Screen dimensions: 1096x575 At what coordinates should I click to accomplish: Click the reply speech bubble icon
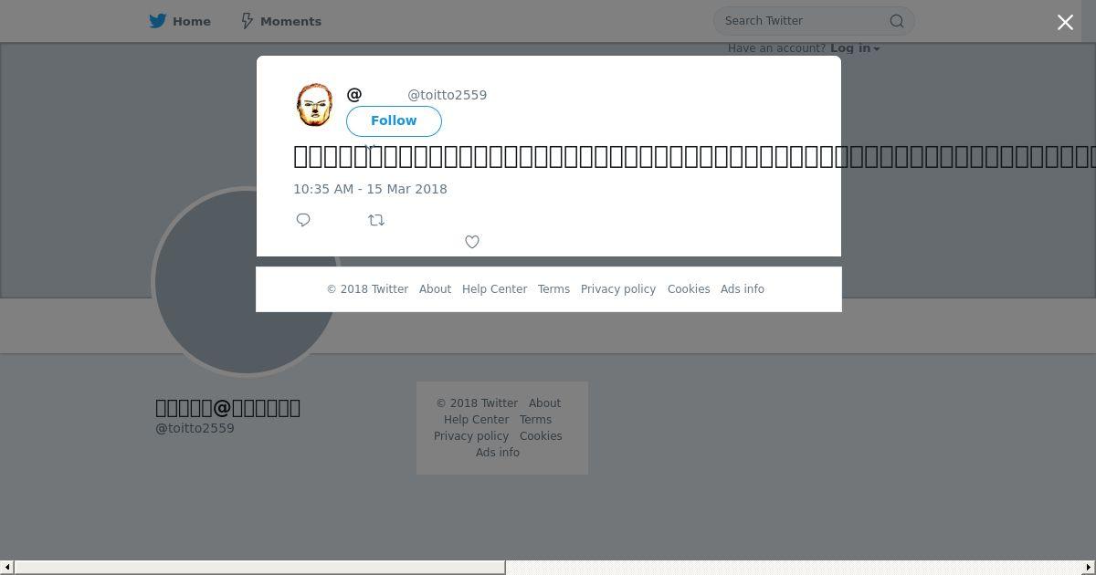click(303, 220)
